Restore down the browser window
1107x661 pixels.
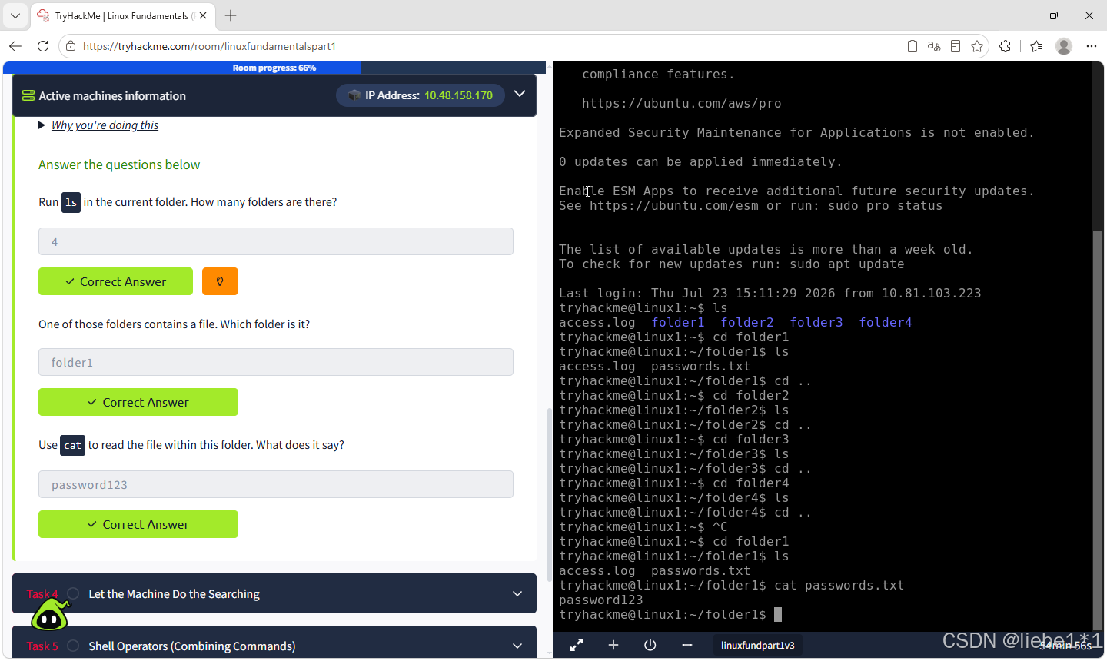pos(1054,15)
